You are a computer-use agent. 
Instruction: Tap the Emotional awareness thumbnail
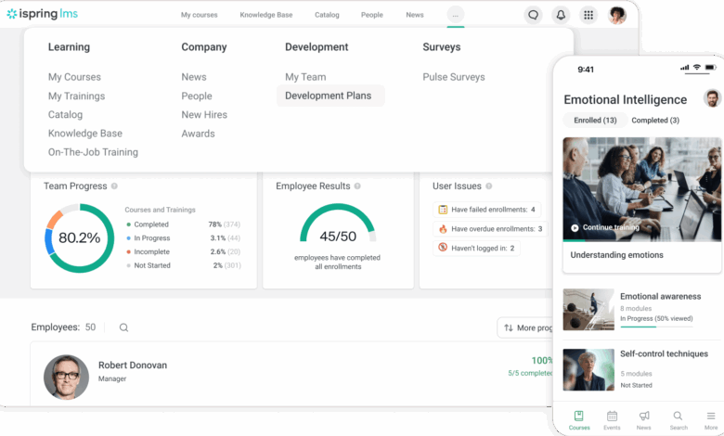pyautogui.click(x=588, y=310)
